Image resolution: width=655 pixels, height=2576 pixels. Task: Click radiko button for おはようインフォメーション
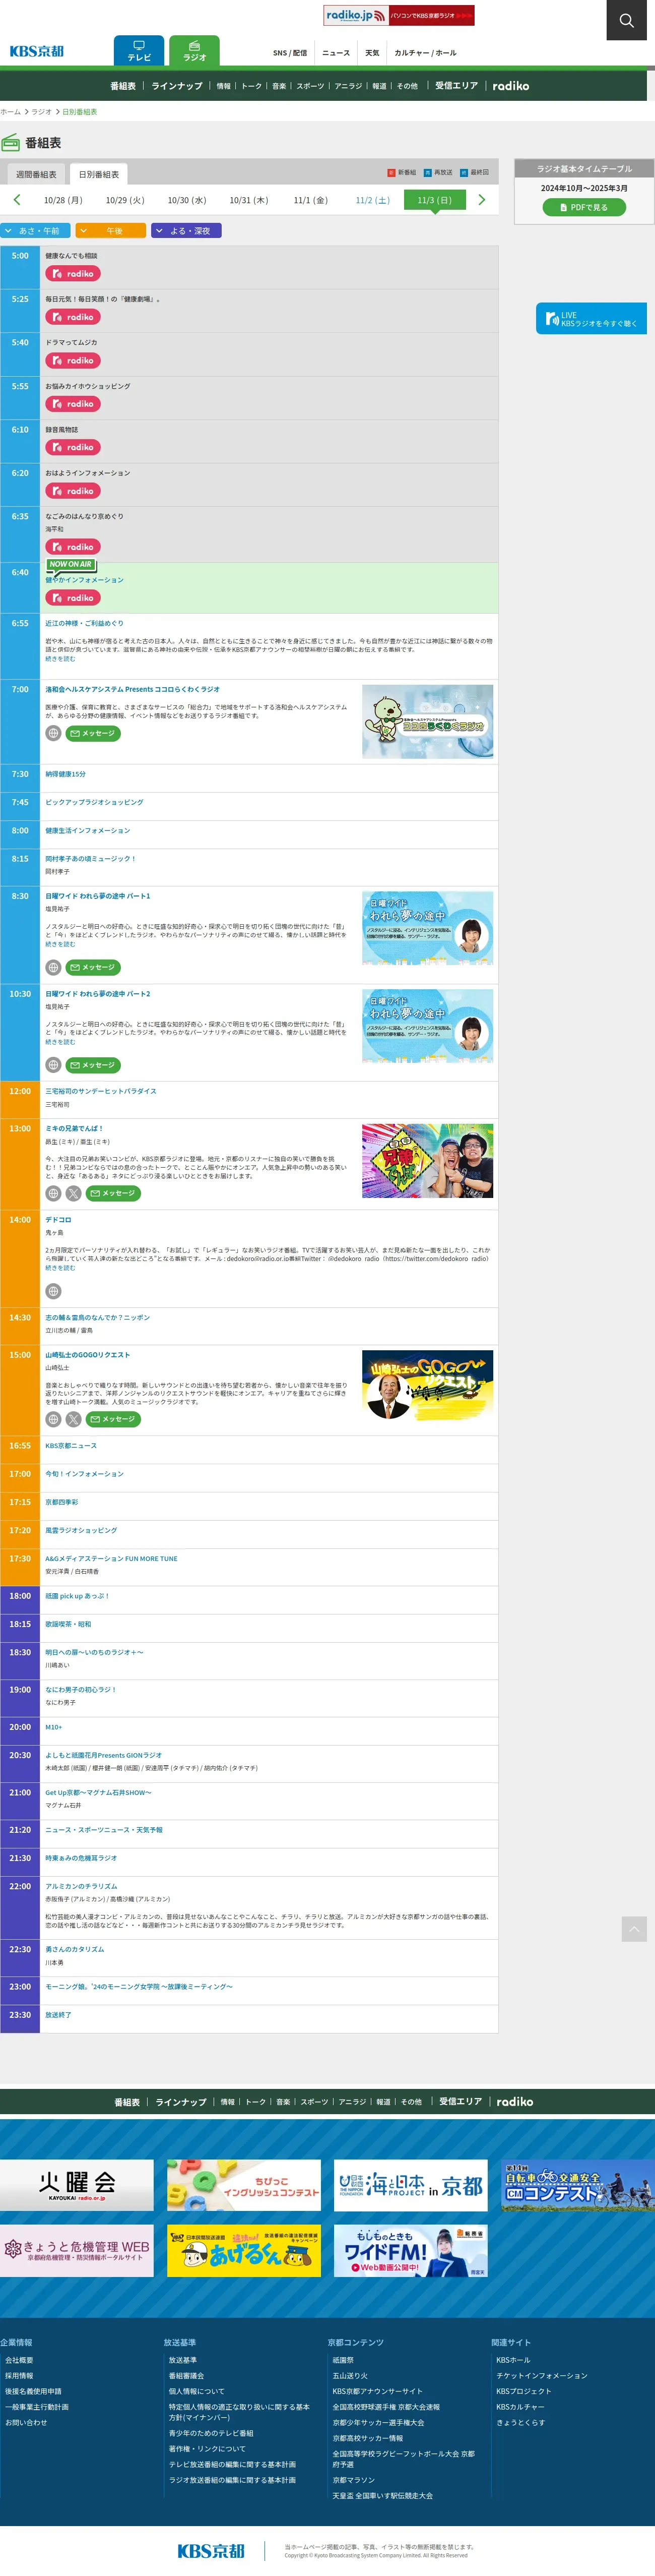coord(72,491)
